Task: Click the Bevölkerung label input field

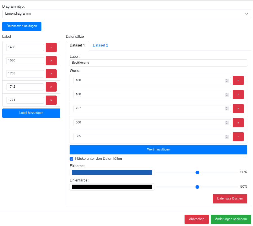Action: [x=158, y=63]
